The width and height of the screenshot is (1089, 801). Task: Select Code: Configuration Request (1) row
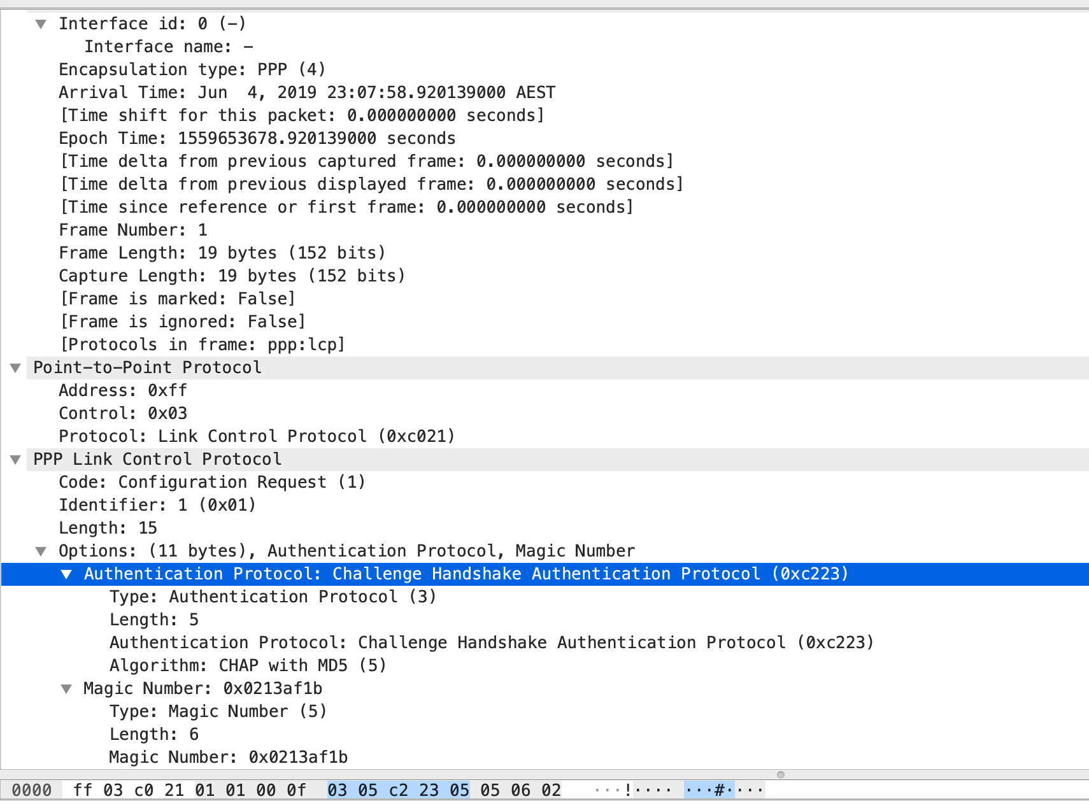pyautogui.click(x=211, y=483)
